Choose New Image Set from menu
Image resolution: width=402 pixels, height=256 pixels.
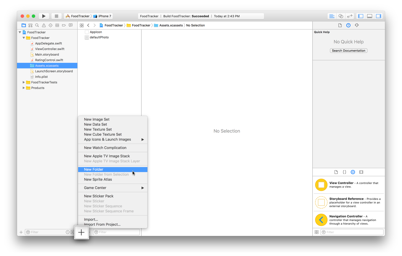click(113, 119)
